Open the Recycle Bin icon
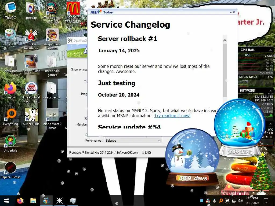 pos(10,37)
